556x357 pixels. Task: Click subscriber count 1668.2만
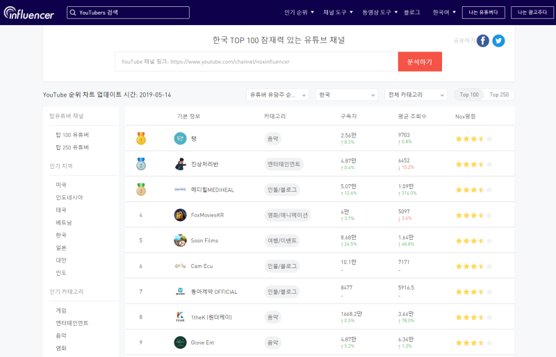point(352,314)
